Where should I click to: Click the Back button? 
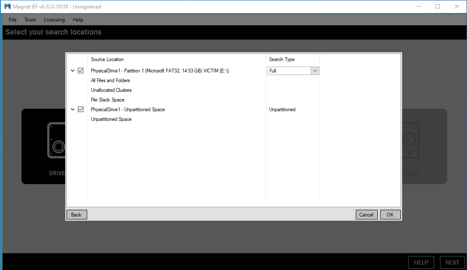77,214
